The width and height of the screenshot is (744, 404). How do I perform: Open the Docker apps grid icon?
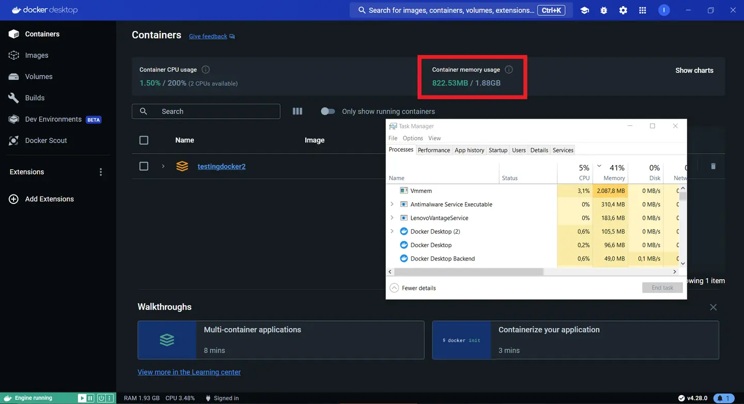(x=643, y=10)
